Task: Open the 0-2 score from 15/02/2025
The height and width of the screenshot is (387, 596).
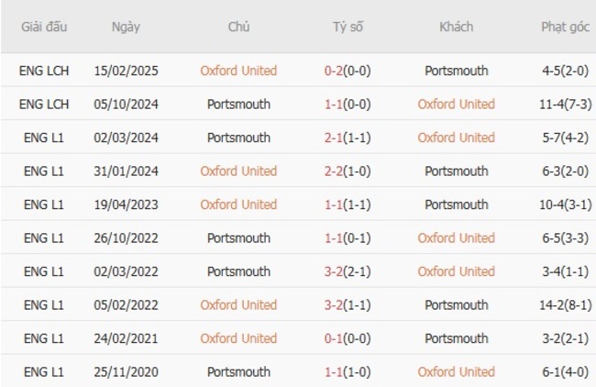Action: pos(348,71)
